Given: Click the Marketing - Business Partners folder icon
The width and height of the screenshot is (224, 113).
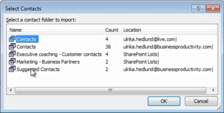Looking at the screenshot, I should [x=12, y=62].
